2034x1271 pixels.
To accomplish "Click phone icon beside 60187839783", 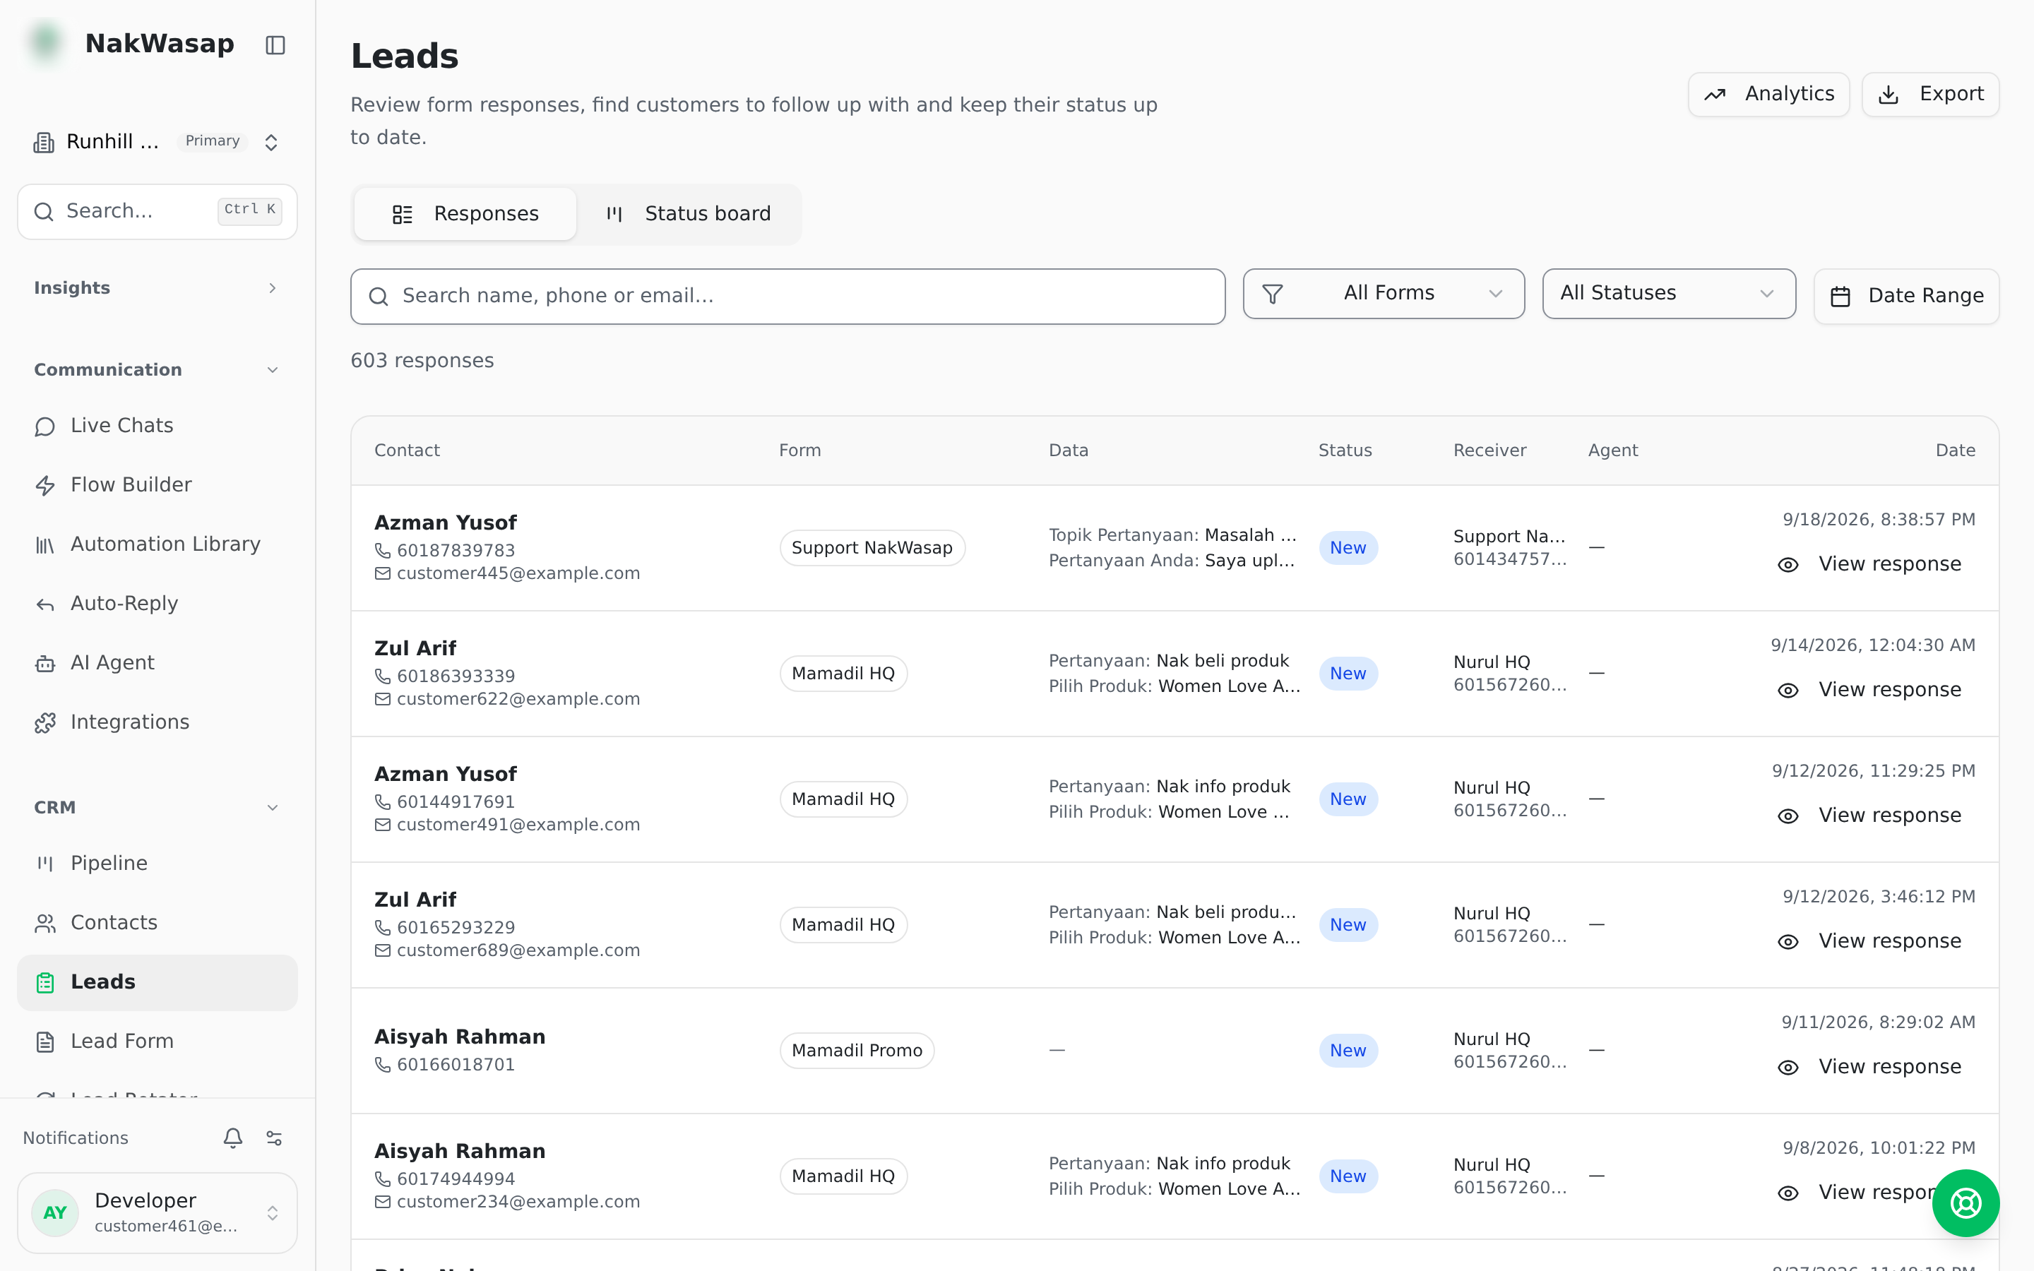I will 382,551.
